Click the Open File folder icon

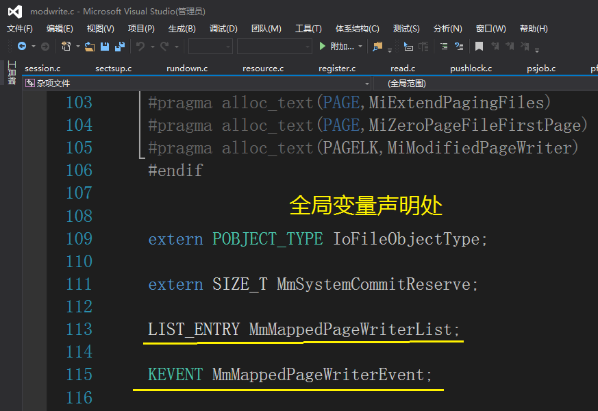pos(90,47)
